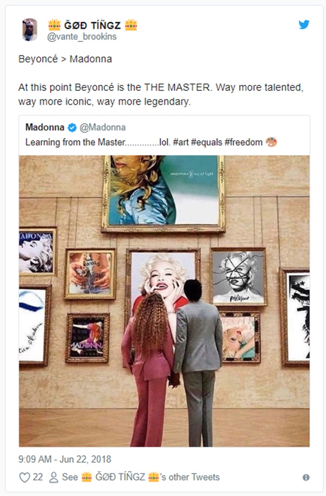The height and width of the screenshot is (496, 326).
Task: Like the tweet with heart icon
Action: (24, 478)
